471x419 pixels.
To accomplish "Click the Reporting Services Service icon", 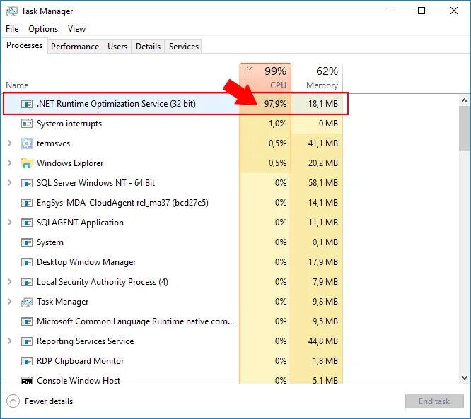I will [x=27, y=341].
